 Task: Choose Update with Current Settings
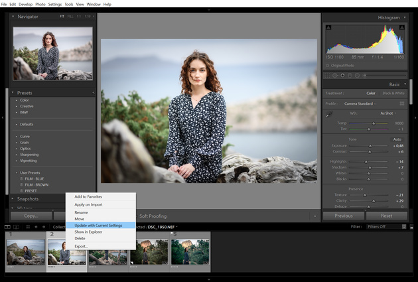point(98,225)
